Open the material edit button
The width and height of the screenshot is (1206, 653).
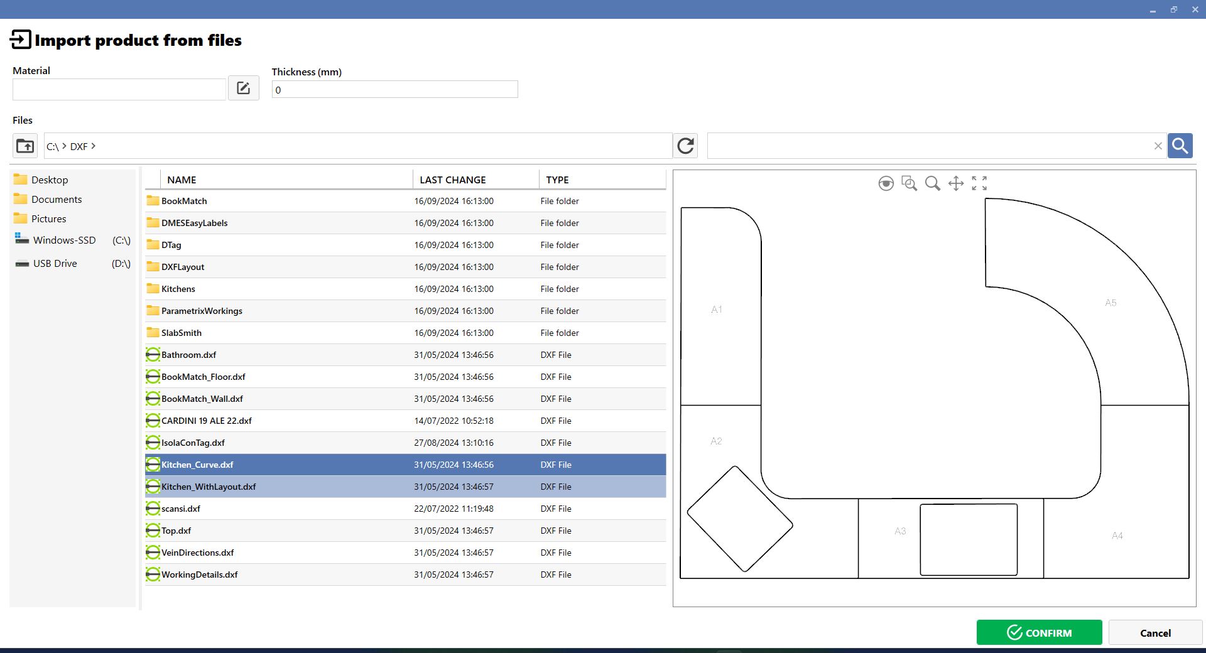pyautogui.click(x=243, y=88)
